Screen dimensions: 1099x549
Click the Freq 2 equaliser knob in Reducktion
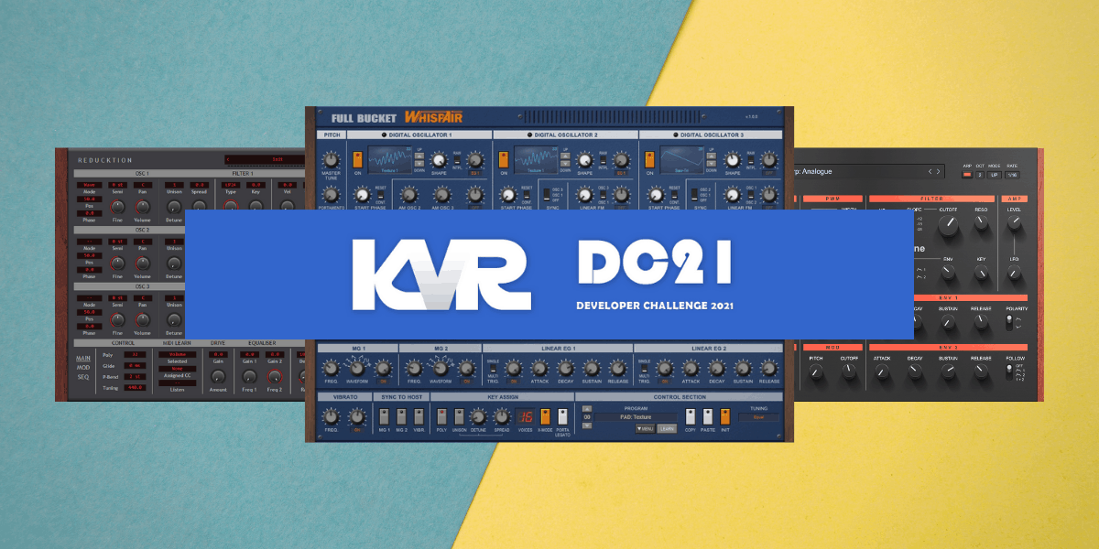click(275, 376)
